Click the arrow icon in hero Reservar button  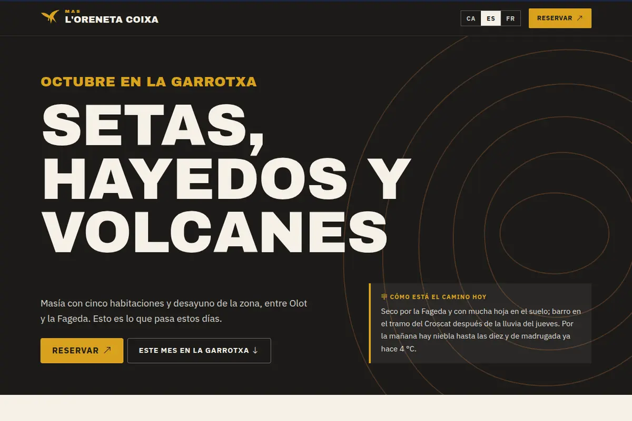107,350
